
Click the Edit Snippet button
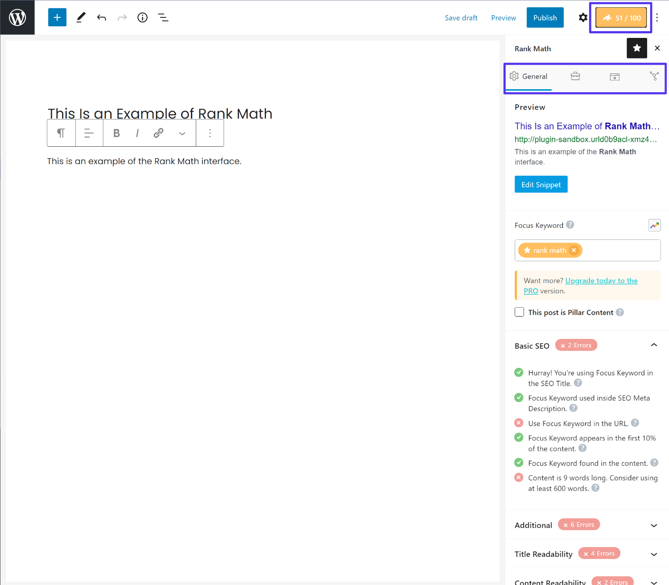(541, 184)
